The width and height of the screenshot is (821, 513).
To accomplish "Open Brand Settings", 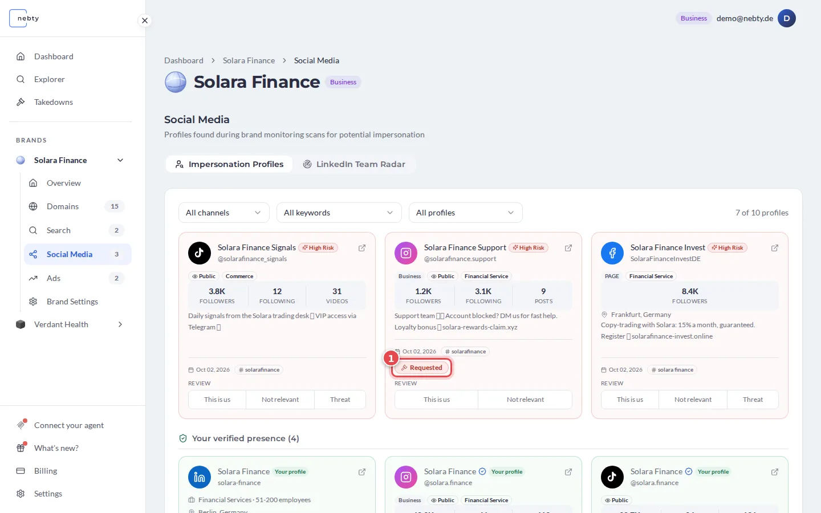I will pyautogui.click(x=78, y=302).
